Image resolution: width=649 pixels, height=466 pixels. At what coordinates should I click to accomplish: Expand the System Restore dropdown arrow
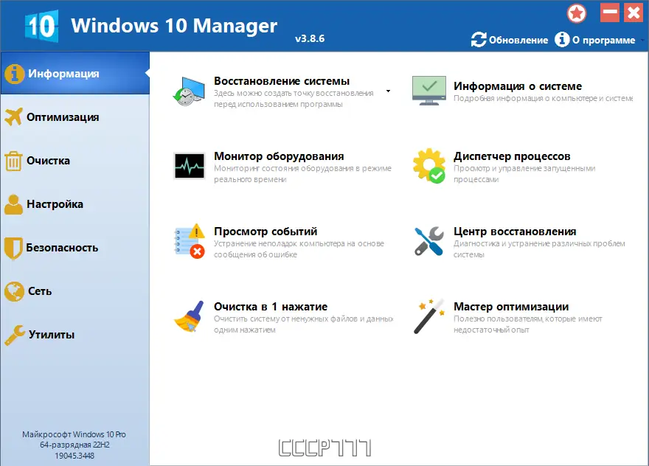click(388, 91)
